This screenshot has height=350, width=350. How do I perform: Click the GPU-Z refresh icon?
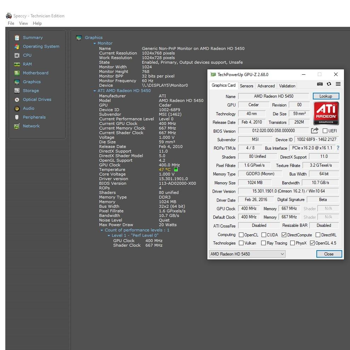pyautogui.click(x=329, y=84)
